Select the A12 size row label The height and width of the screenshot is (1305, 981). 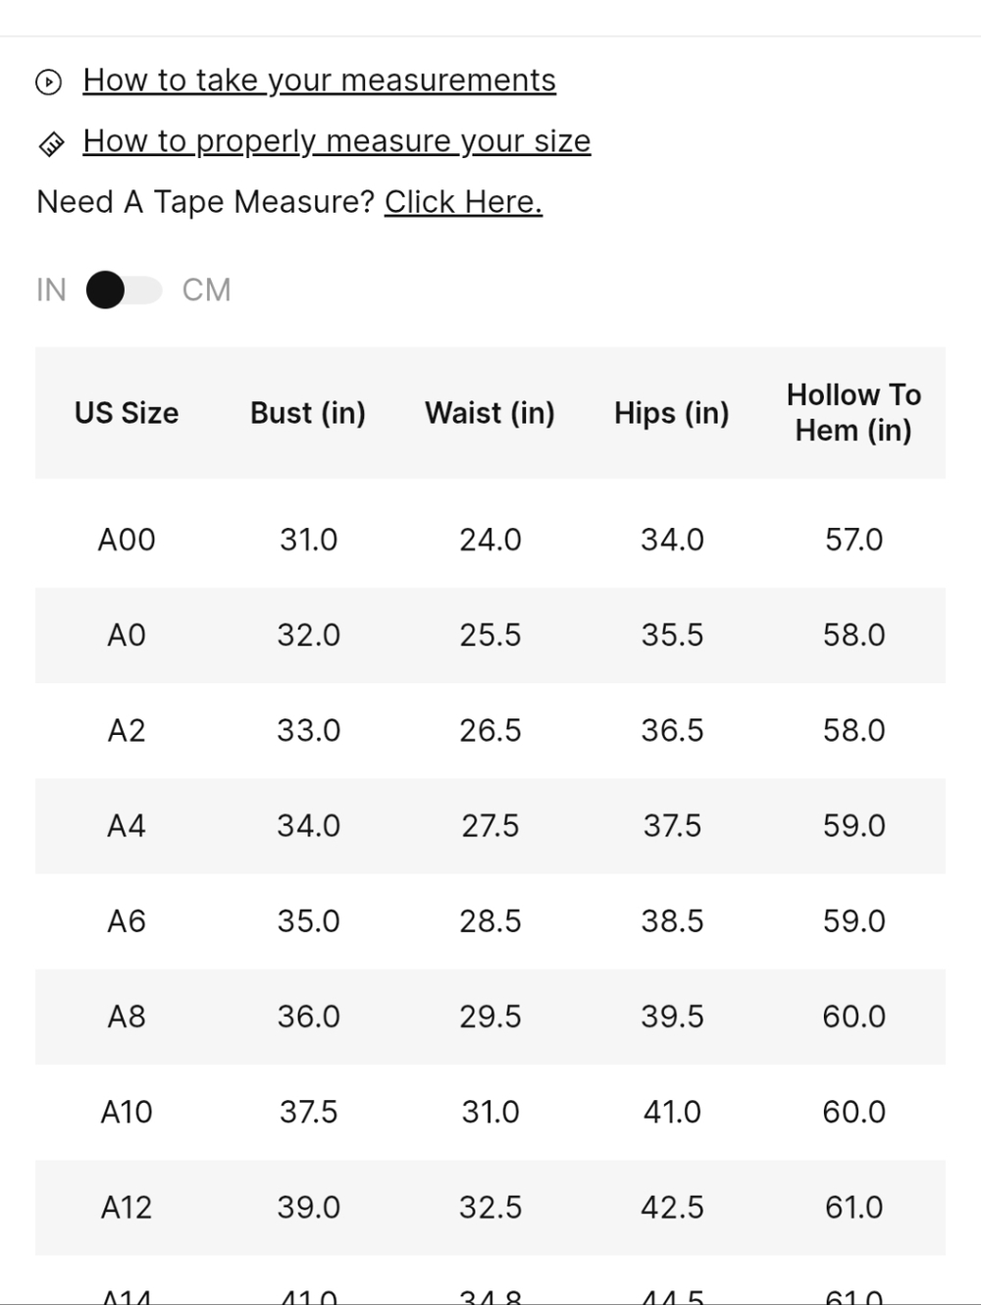127,1208
